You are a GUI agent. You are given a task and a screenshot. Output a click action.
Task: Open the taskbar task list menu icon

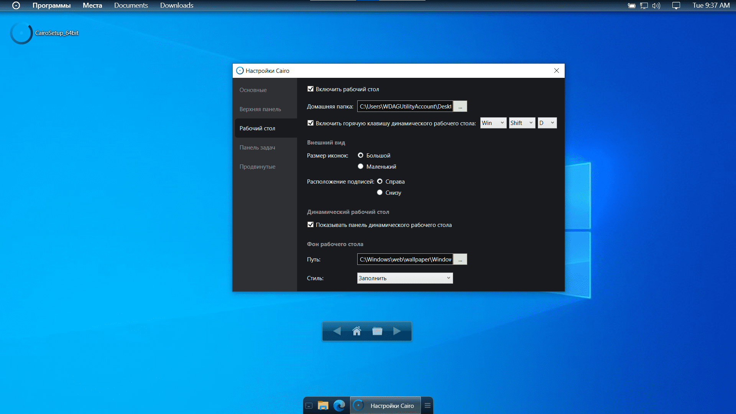tap(427, 406)
